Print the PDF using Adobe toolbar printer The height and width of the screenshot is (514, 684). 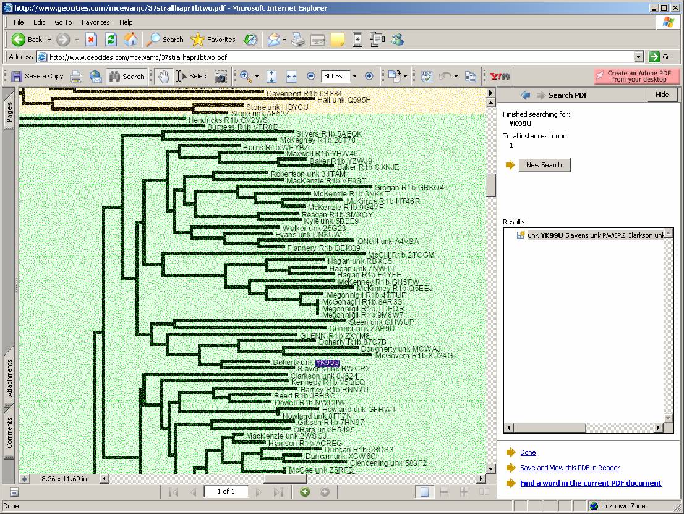pos(76,77)
